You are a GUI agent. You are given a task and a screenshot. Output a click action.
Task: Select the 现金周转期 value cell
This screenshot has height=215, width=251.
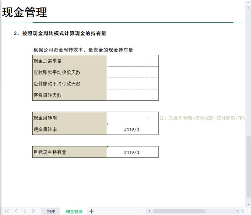pos(133,118)
